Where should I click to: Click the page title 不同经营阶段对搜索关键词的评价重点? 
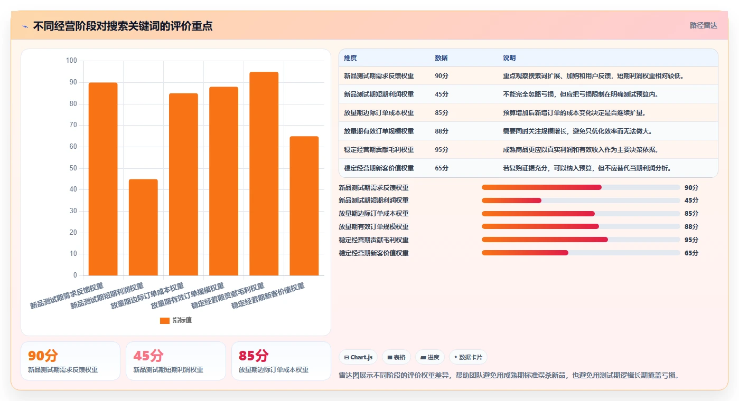123,26
